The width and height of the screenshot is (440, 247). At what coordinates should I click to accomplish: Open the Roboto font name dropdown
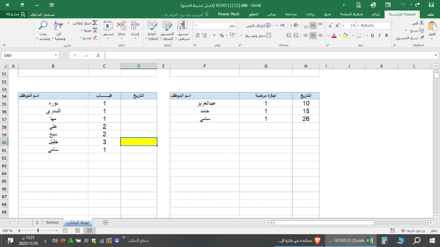(x=358, y=25)
